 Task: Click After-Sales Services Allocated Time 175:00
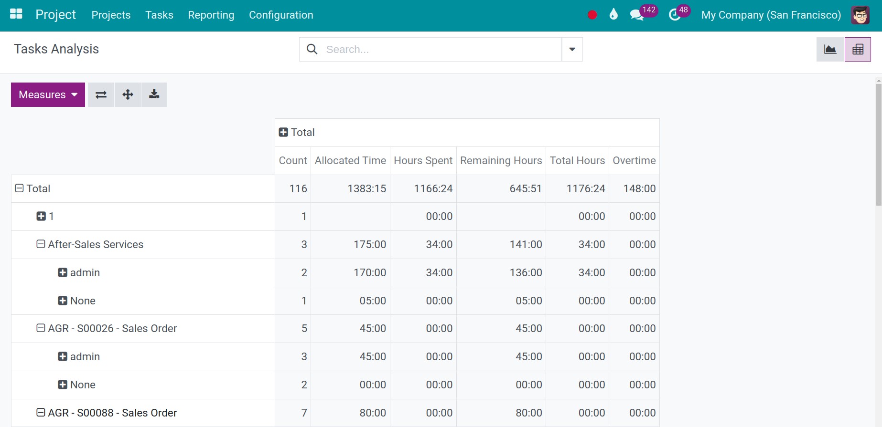(x=350, y=244)
